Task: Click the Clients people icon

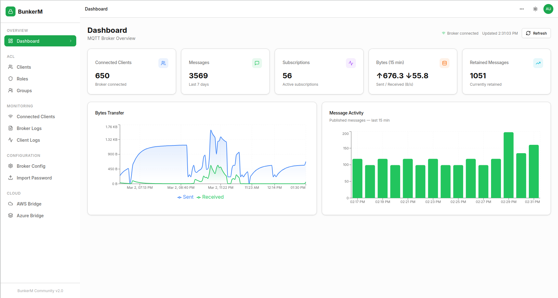Action: [x=11, y=67]
